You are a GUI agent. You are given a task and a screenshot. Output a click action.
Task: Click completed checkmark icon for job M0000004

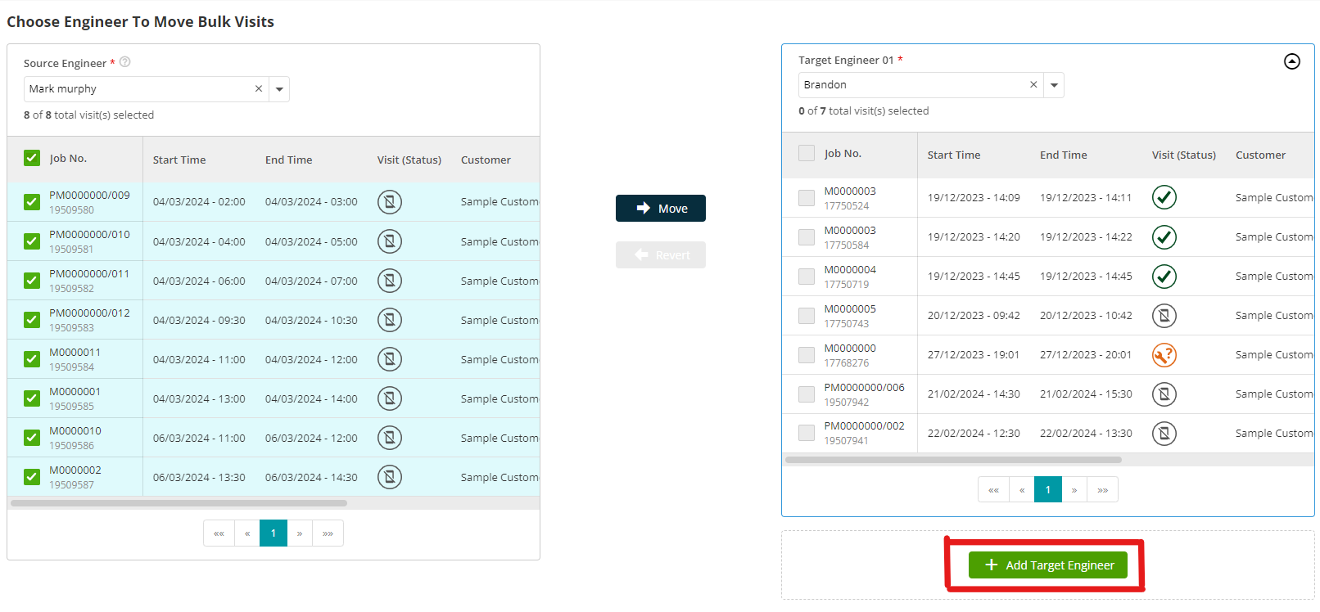tap(1164, 276)
